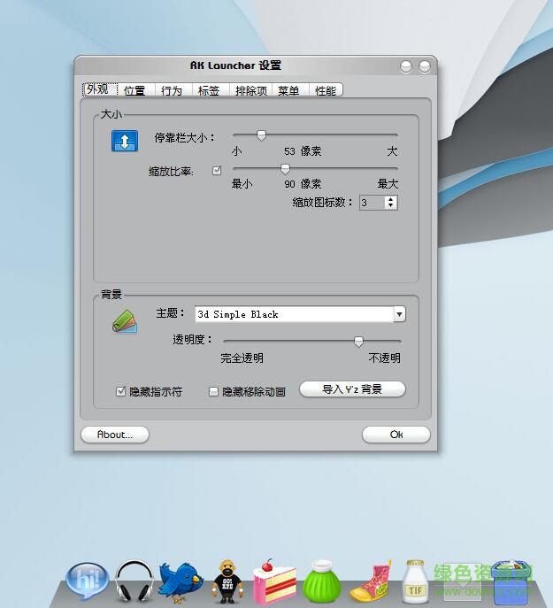Click the blue resize arrows icon under 大小
The width and height of the screenshot is (553, 608).
pos(124,141)
